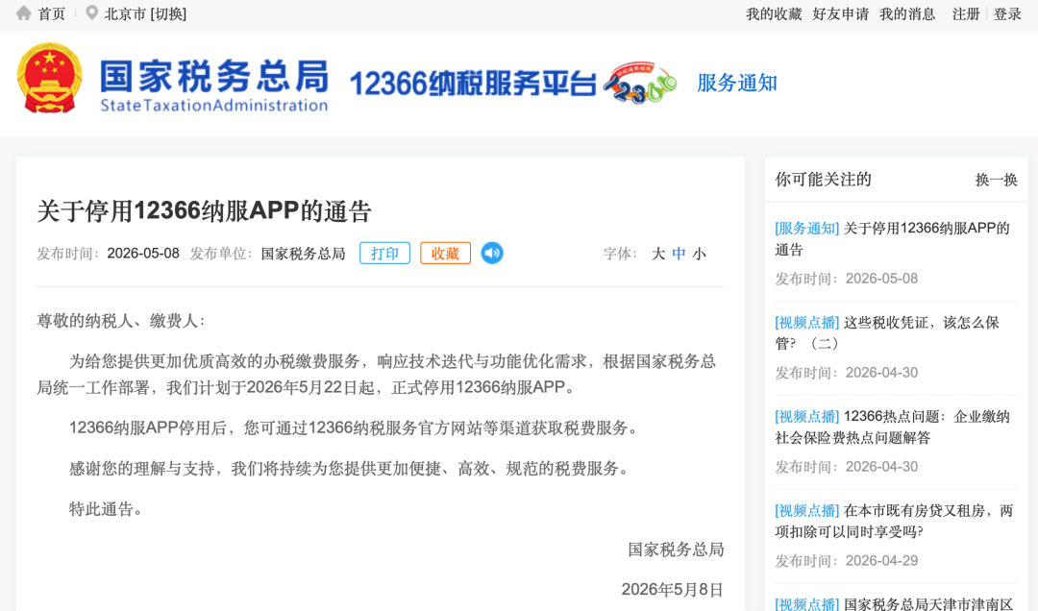Click the home icon in top bar
This screenshot has width=1038, height=611.
(x=24, y=13)
